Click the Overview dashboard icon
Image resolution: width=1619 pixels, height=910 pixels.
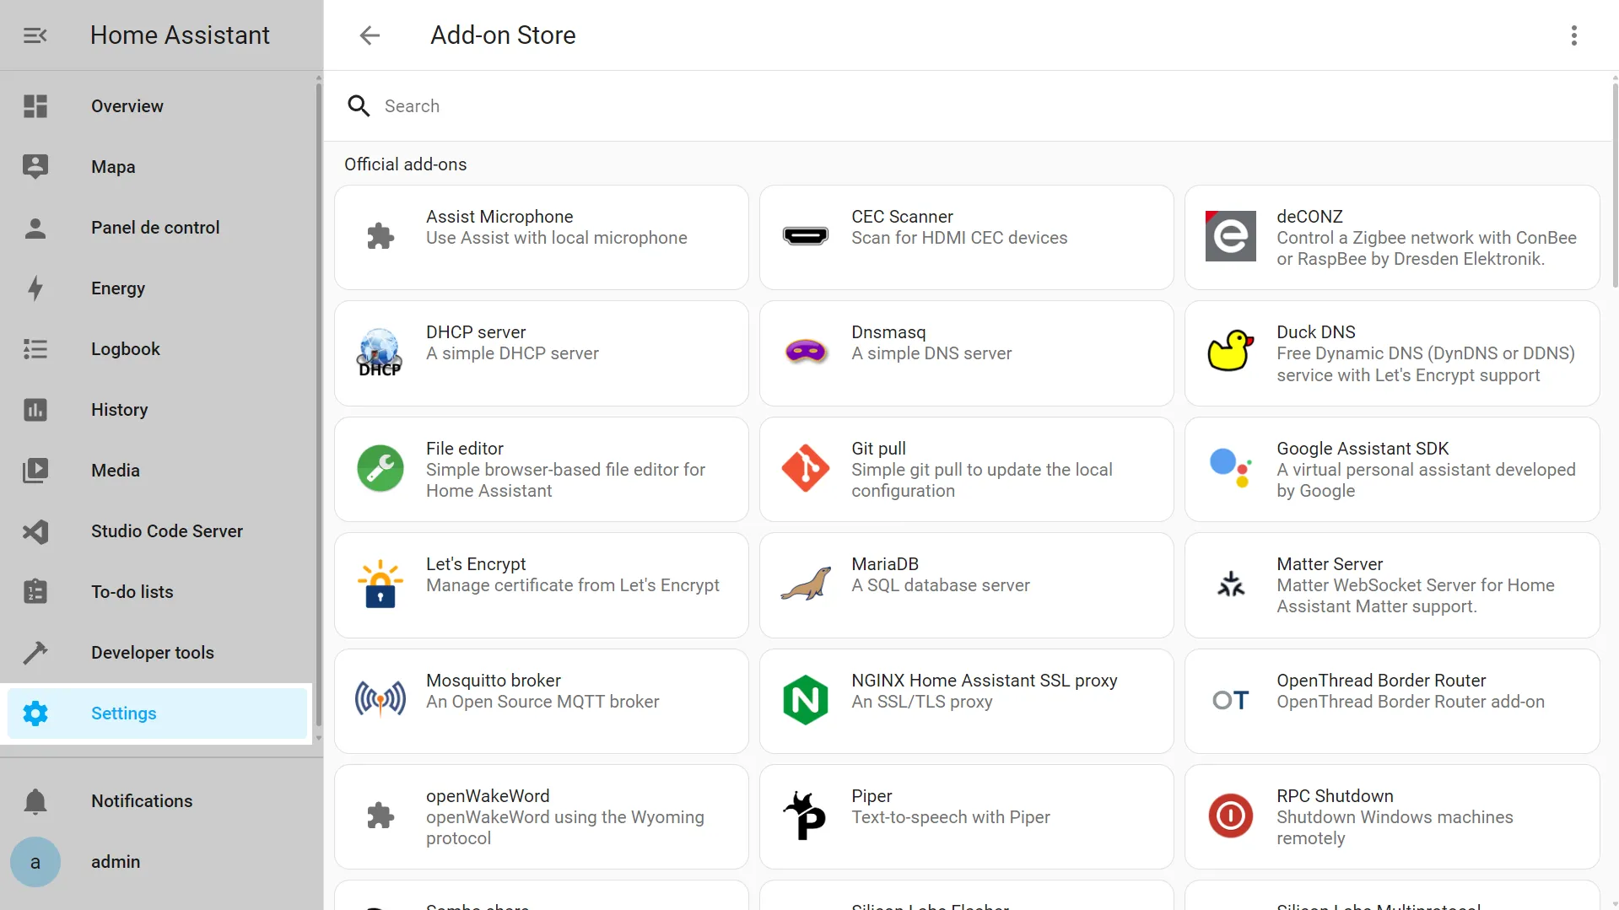click(35, 106)
